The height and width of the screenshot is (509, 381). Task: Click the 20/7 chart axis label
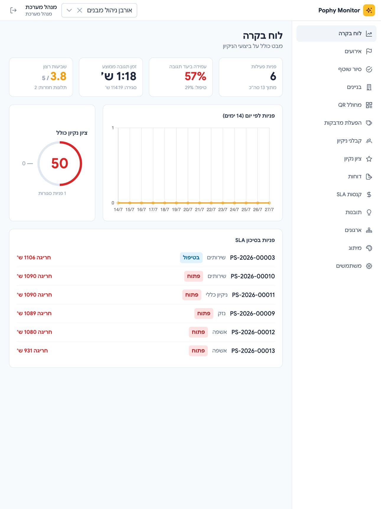click(188, 210)
